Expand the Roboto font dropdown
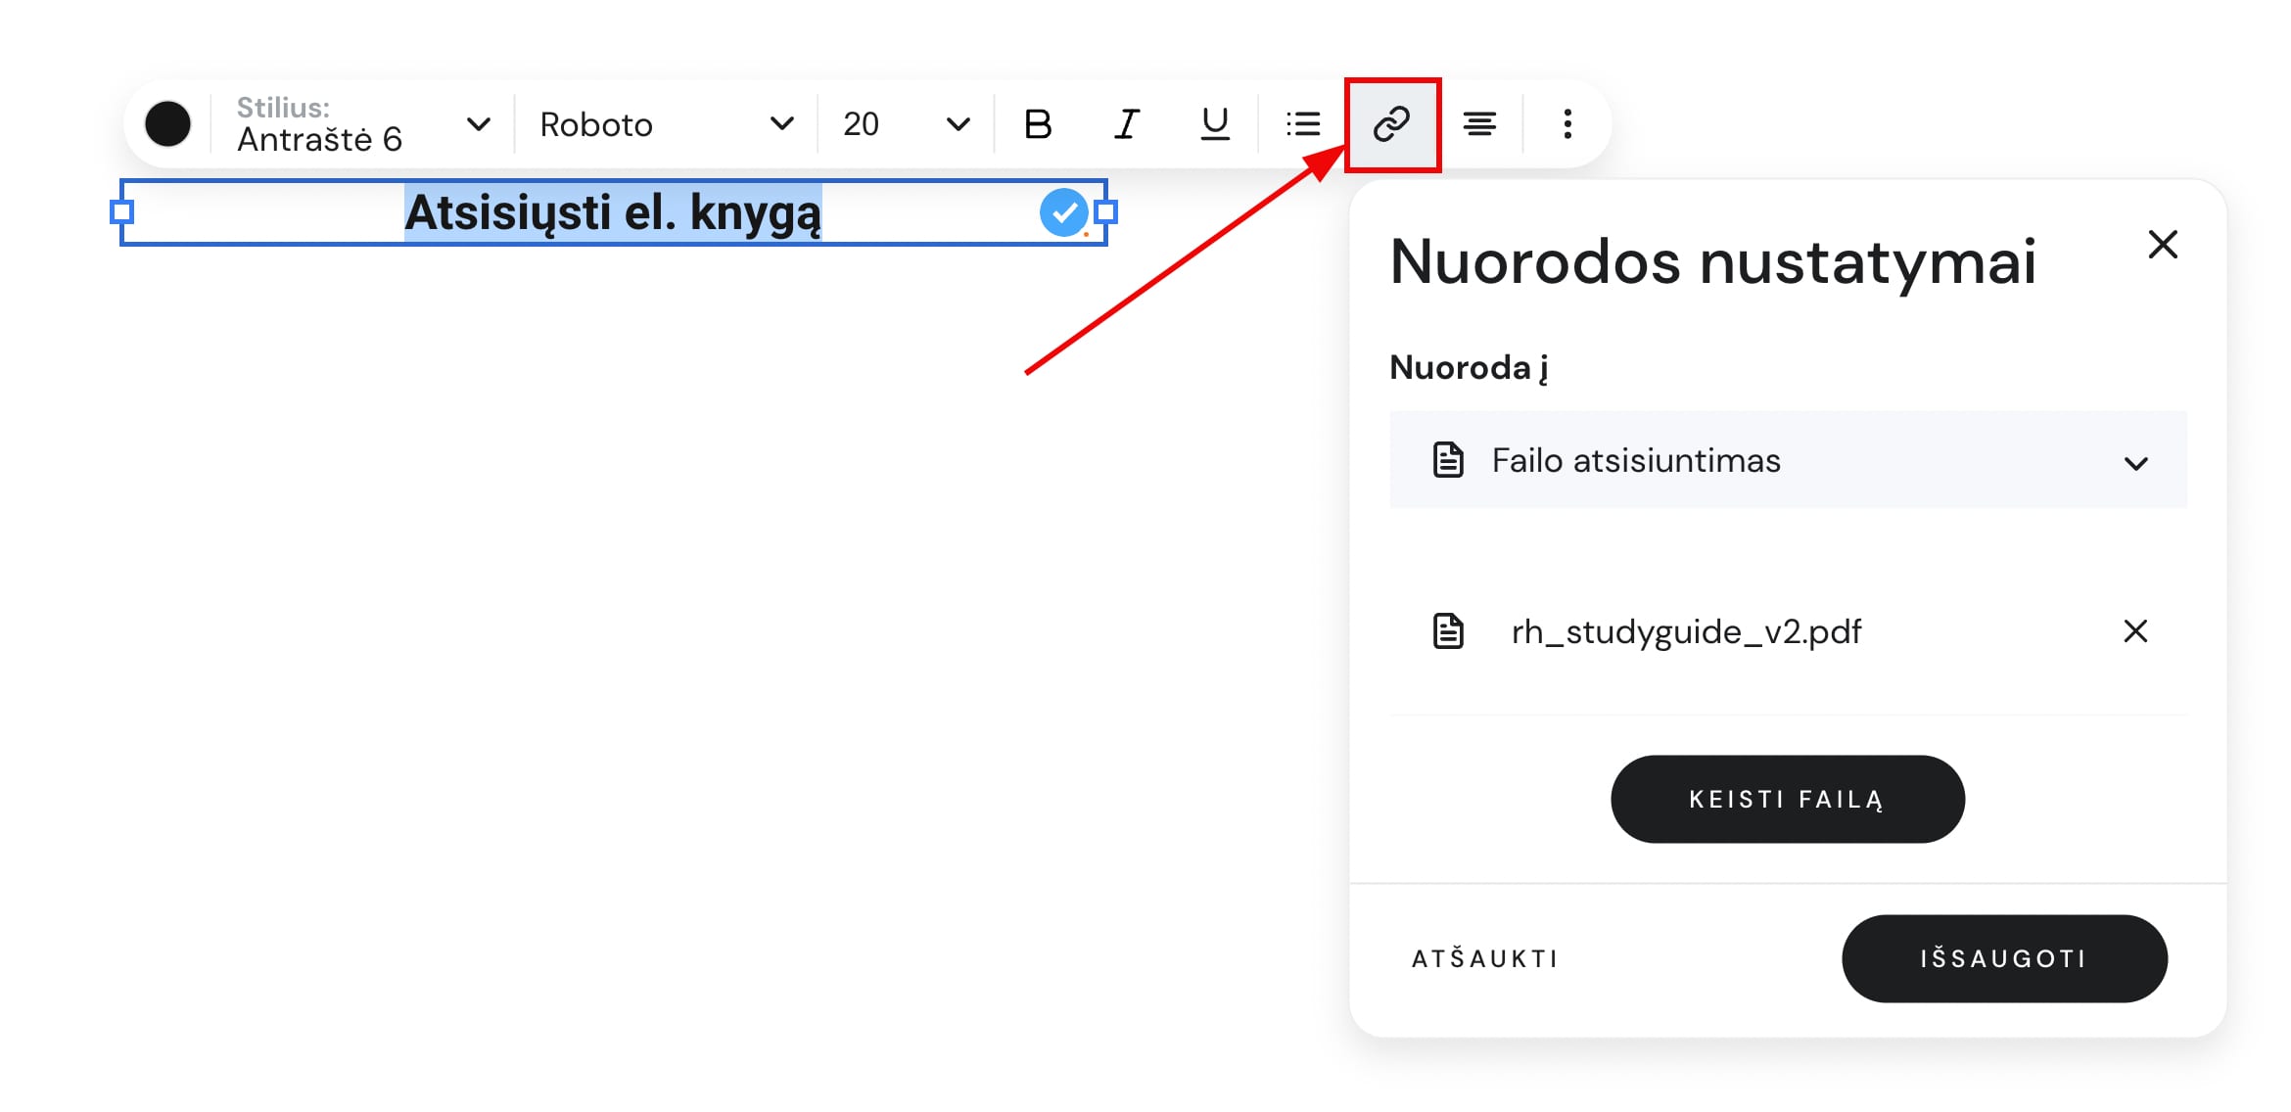Screen dimensions: 2291x1112 (666, 124)
